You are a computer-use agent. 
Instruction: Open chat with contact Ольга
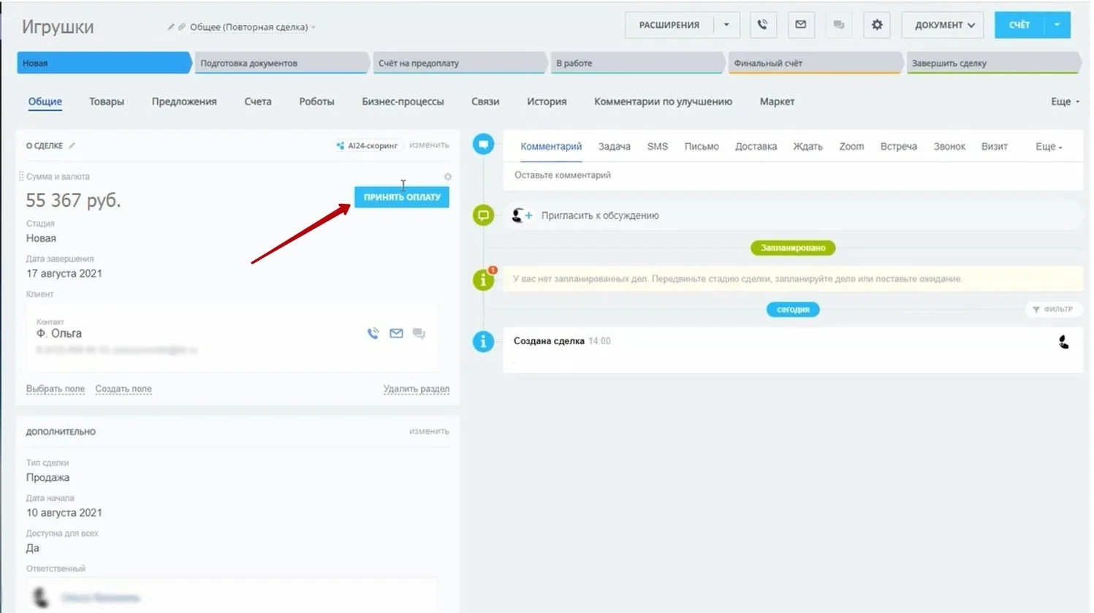(x=419, y=333)
